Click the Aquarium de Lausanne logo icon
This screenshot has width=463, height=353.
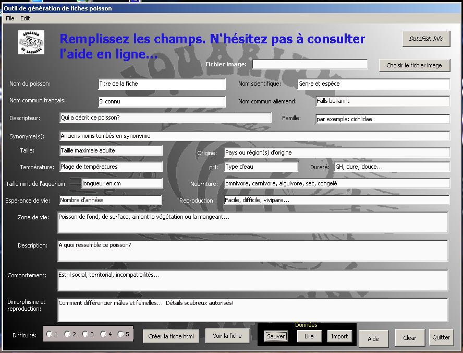(31, 42)
